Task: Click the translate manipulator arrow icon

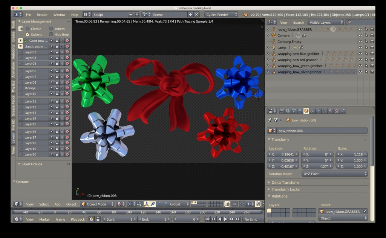Action: (x=153, y=204)
